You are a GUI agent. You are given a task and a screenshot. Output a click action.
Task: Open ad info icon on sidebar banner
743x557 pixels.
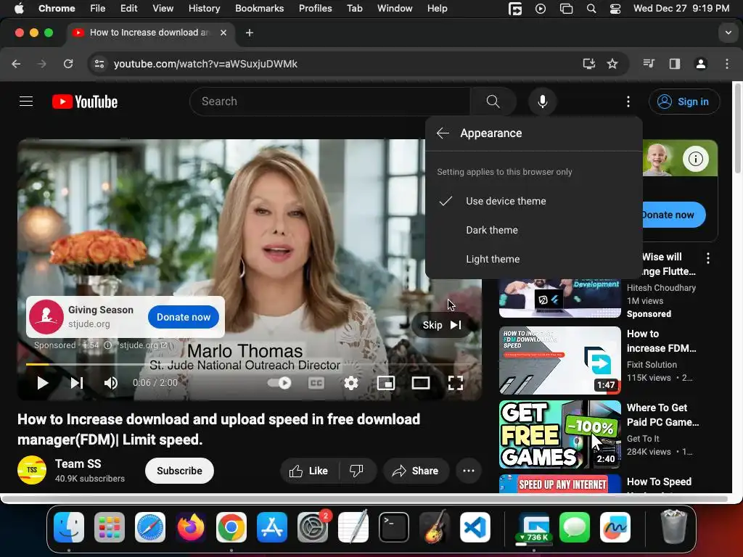pos(695,159)
